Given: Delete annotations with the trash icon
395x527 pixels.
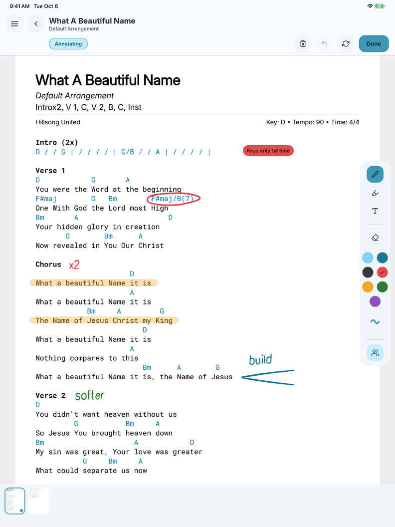Looking at the screenshot, I should [303, 44].
